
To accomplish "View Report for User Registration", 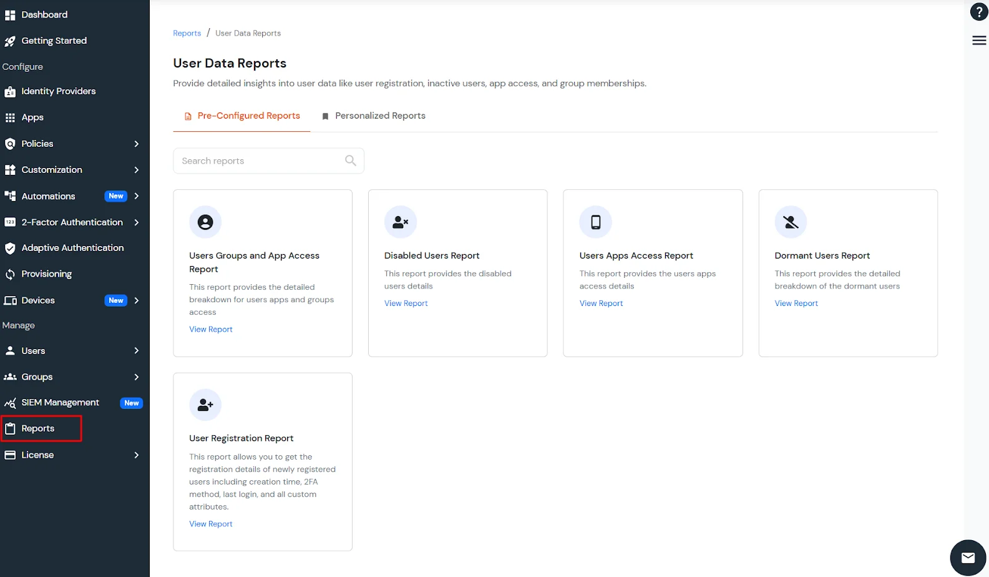I will pos(211,525).
